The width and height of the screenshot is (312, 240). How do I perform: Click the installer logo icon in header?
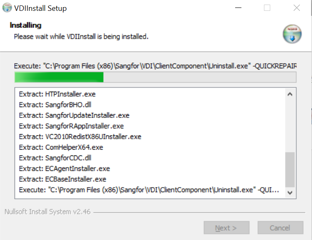tap(292, 34)
